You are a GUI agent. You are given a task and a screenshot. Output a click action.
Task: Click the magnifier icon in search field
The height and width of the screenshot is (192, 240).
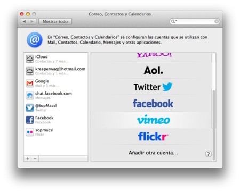click(173, 21)
